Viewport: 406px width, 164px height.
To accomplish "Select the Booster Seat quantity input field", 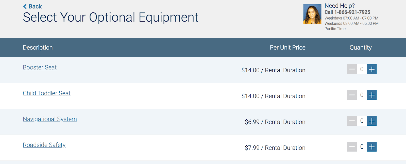I will coord(362,69).
